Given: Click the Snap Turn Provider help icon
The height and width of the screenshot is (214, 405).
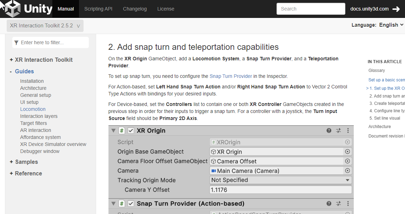Looking at the screenshot, I should [329, 203].
